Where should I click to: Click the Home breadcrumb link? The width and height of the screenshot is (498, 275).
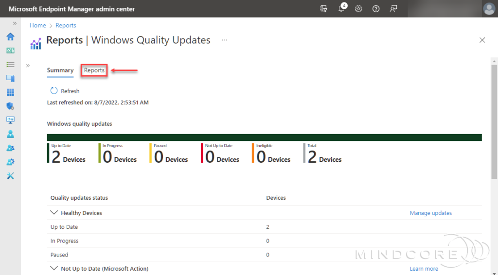click(x=37, y=25)
